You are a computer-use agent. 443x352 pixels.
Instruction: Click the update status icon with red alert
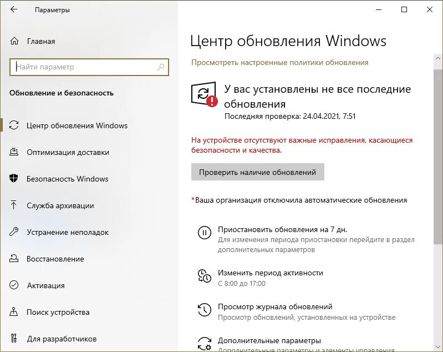click(x=204, y=95)
